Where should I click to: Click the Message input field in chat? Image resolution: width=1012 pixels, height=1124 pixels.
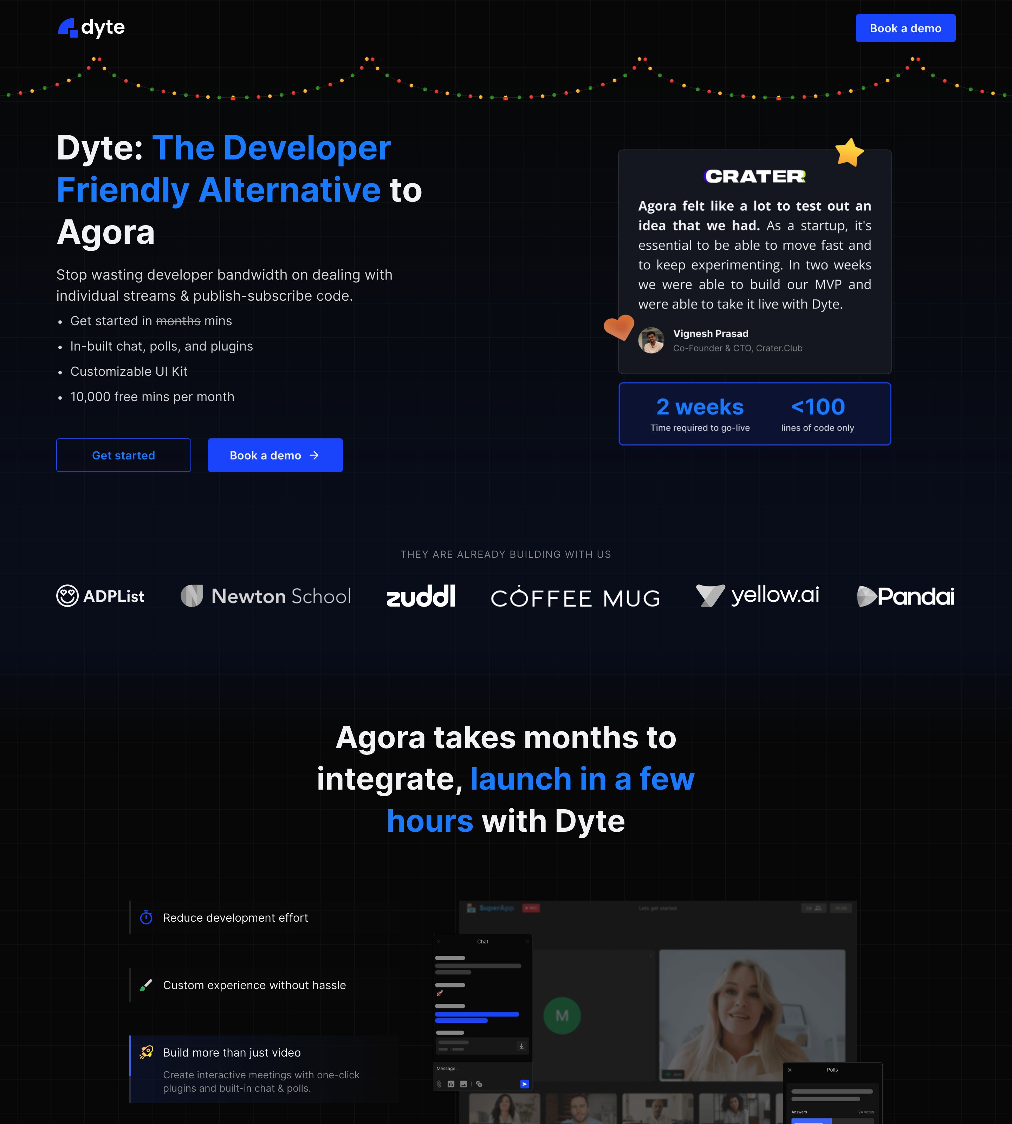[x=482, y=1069]
